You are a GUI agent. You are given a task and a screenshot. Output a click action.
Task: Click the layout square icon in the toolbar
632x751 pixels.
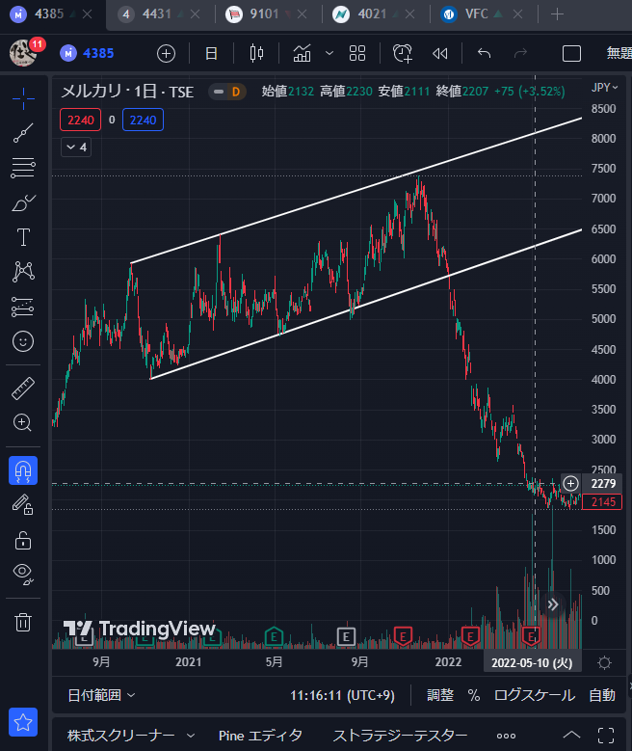(x=571, y=53)
